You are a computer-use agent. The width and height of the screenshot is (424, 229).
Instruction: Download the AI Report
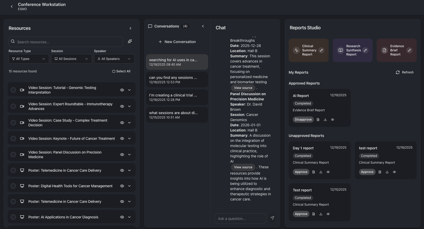[x=325, y=120]
